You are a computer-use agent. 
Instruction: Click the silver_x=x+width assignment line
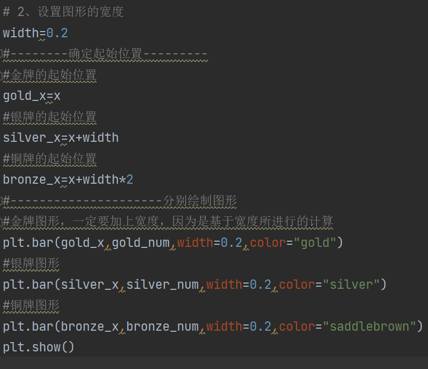coord(61,138)
